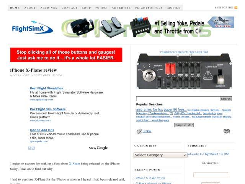
Task: Click the Google ads previous arrow
Action: [x=29, y=148]
